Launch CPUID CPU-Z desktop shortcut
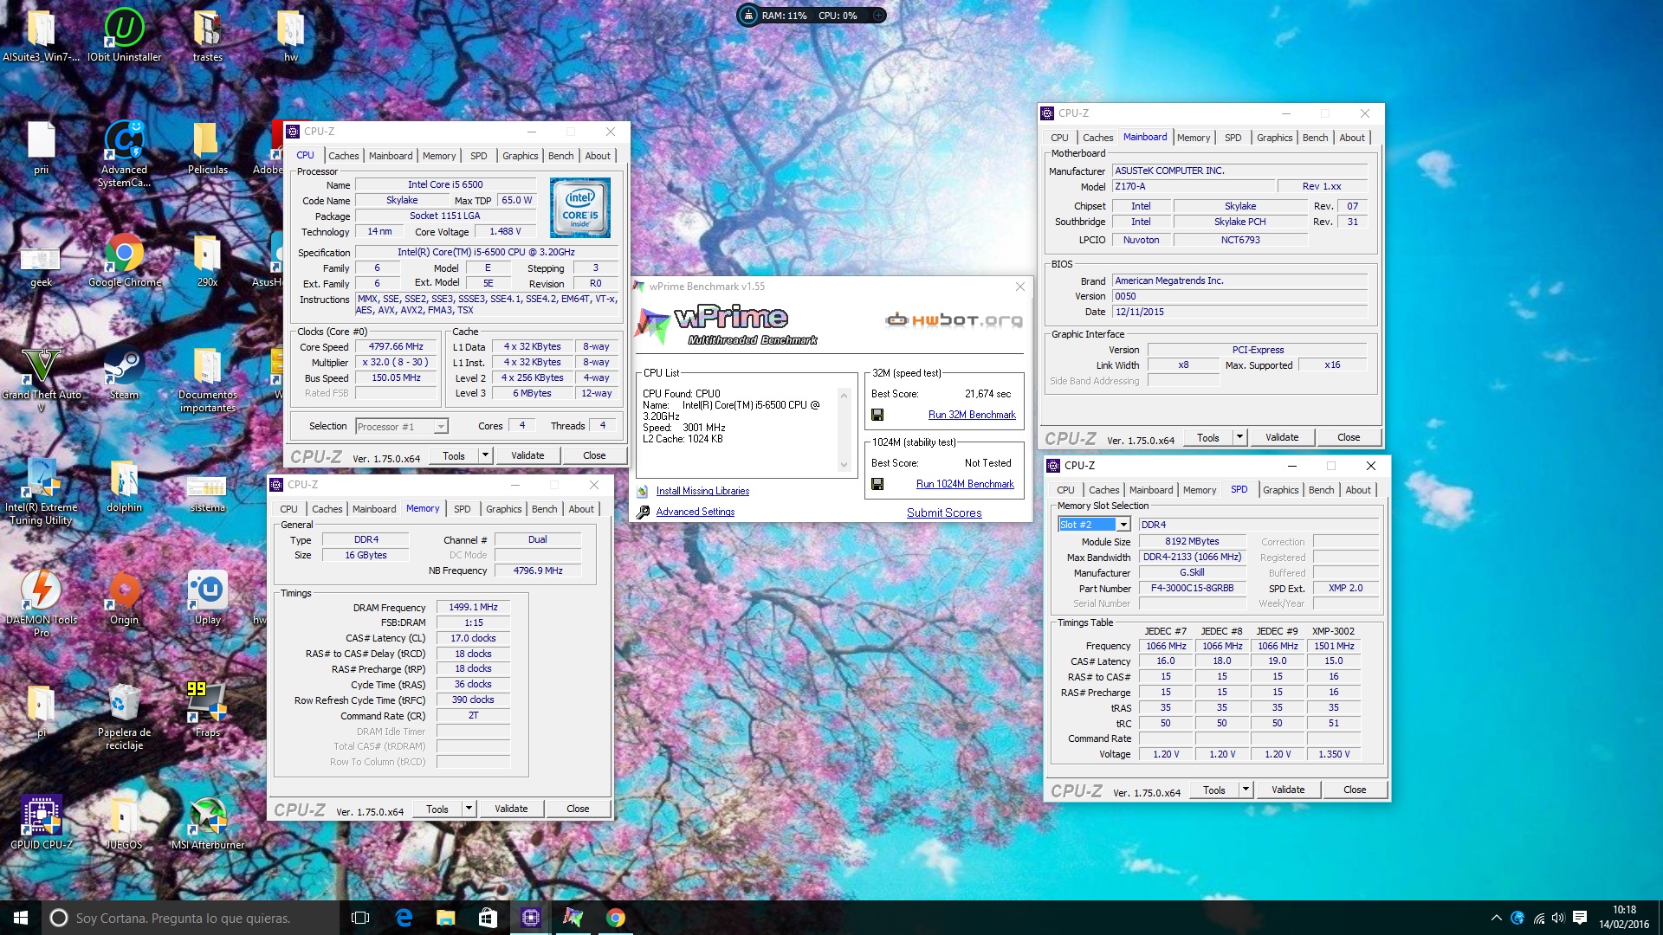The image size is (1663, 935). (x=41, y=822)
